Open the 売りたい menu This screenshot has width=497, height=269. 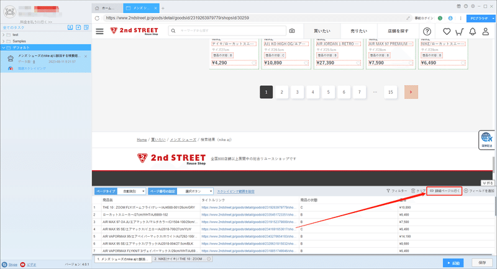(x=359, y=31)
